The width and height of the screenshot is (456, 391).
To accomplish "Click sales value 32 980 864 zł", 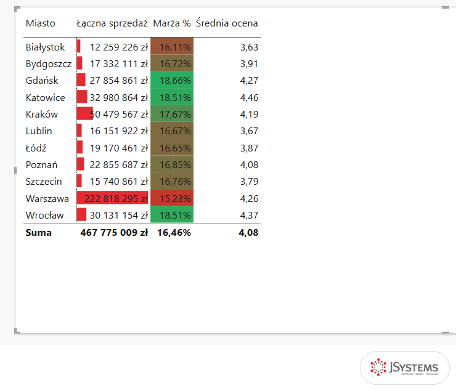I will point(119,97).
